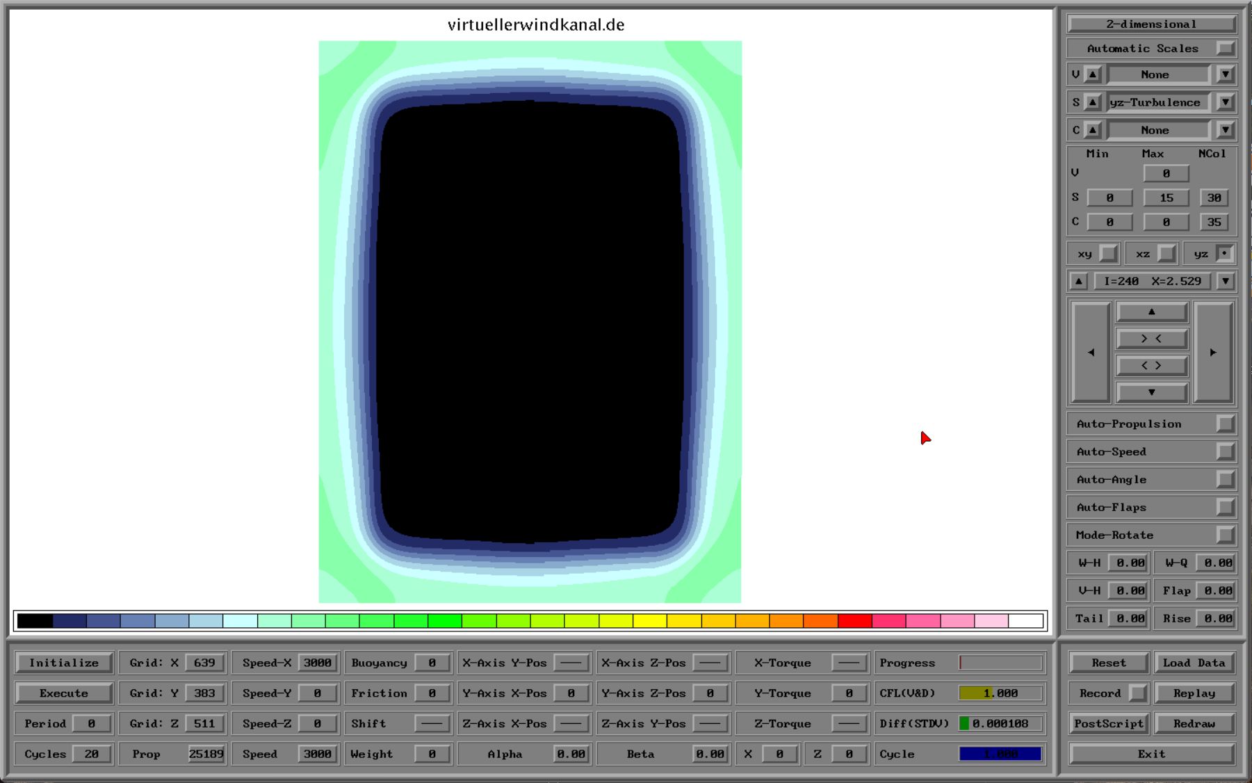Toggle Mode-Rotate checkbox
Image resolution: width=1252 pixels, height=783 pixels.
tap(1225, 535)
